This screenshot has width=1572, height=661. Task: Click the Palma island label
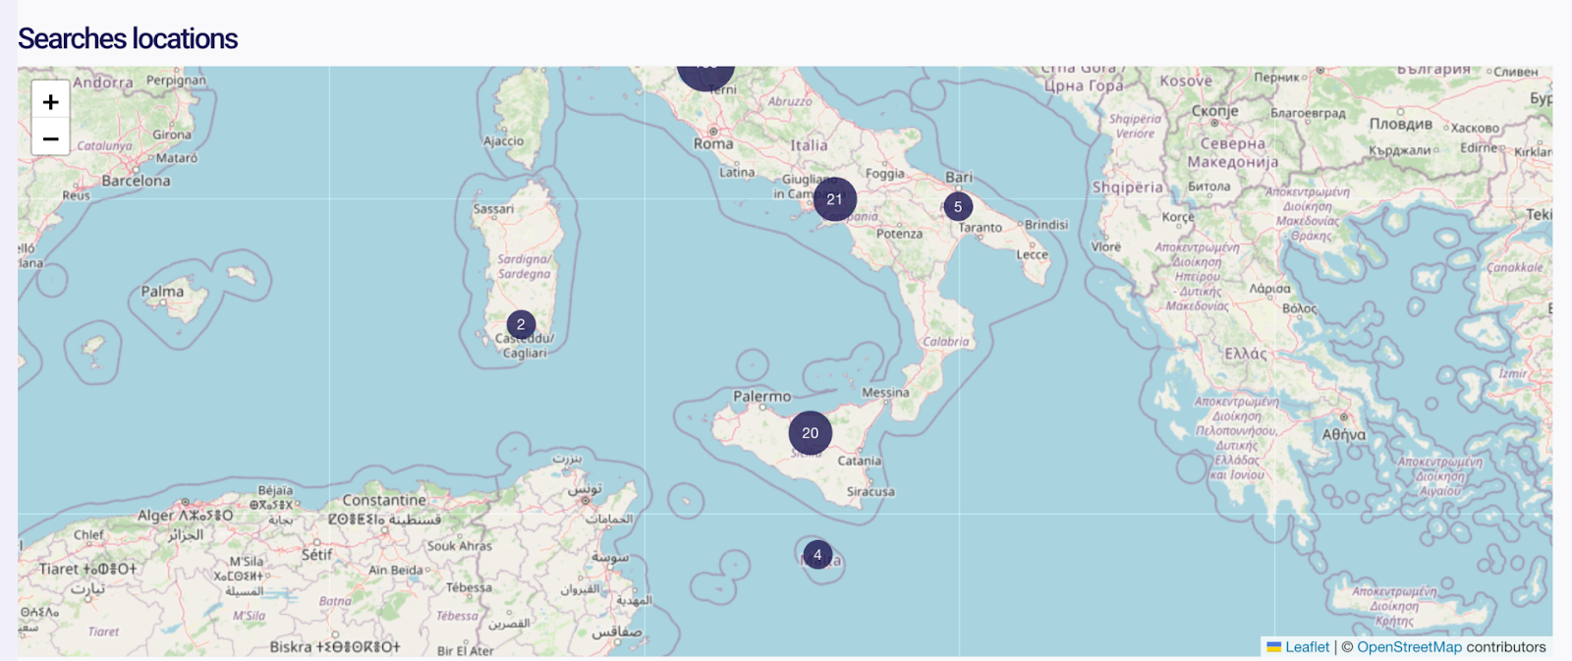click(162, 291)
